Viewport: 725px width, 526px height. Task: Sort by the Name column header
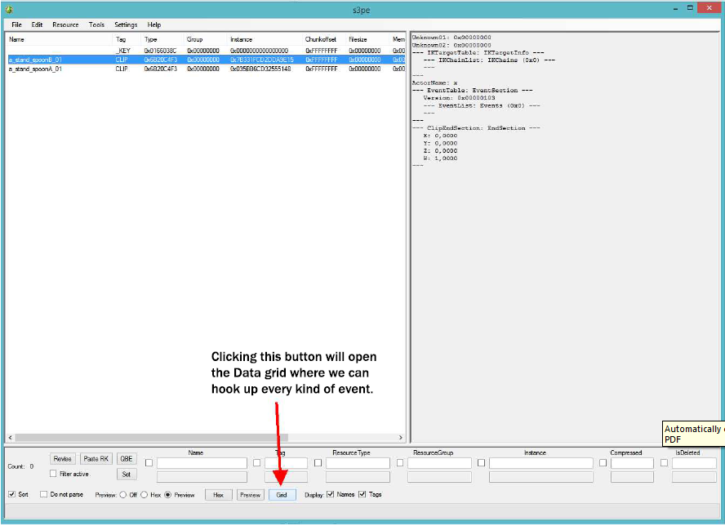(x=59, y=39)
